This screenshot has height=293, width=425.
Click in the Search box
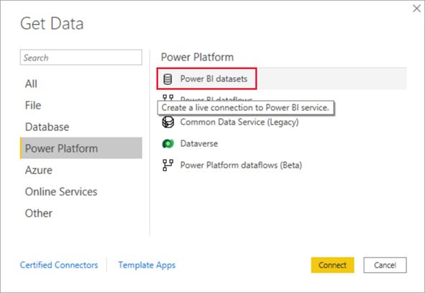81,58
